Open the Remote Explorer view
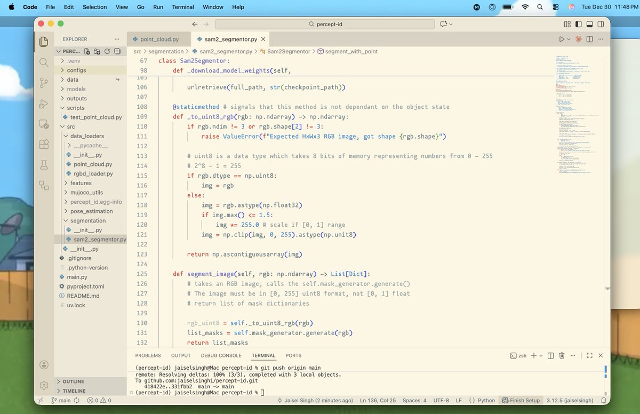 (44, 124)
